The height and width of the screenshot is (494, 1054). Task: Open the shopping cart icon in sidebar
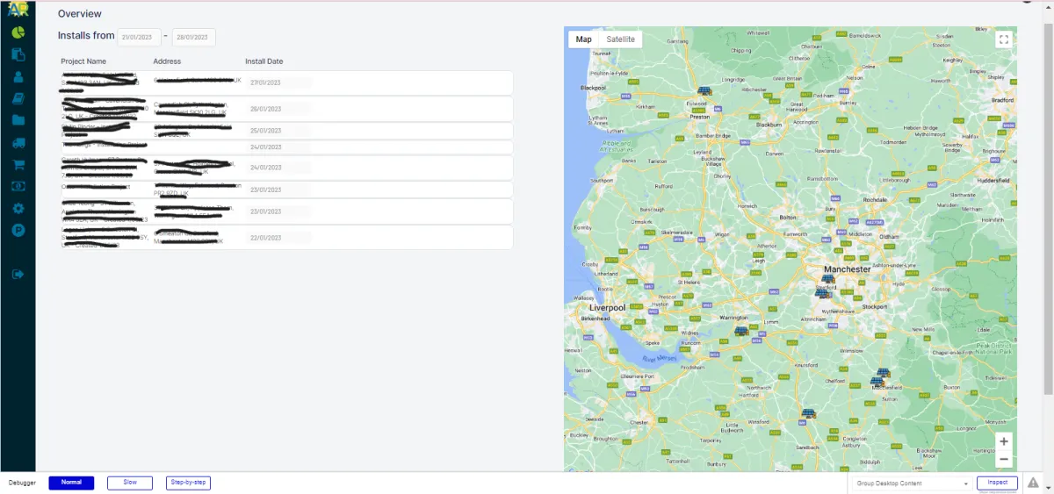[18, 164]
